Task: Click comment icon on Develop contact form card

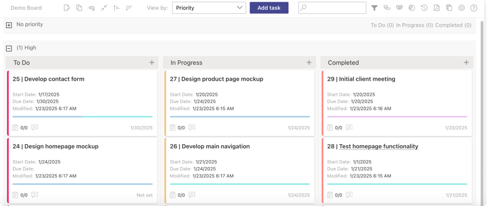Action: pyautogui.click(x=35, y=128)
